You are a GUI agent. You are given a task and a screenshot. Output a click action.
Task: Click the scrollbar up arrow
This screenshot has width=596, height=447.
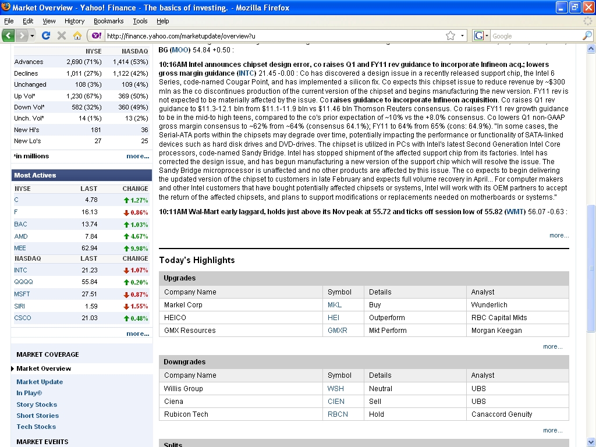[591, 49]
